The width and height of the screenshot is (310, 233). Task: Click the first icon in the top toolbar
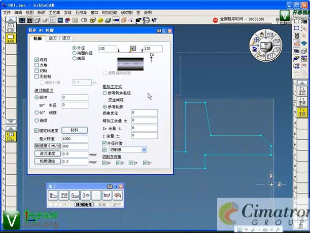click(x=22, y=20)
